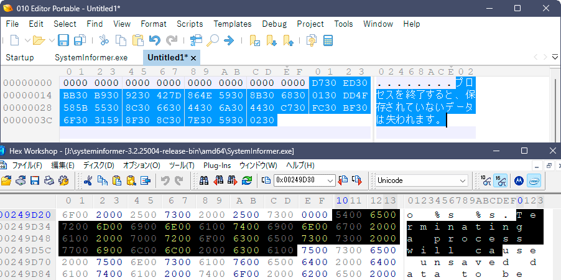
Task: Click Find binoculars in Hex Workshop
Action: [x=204, y=180]
